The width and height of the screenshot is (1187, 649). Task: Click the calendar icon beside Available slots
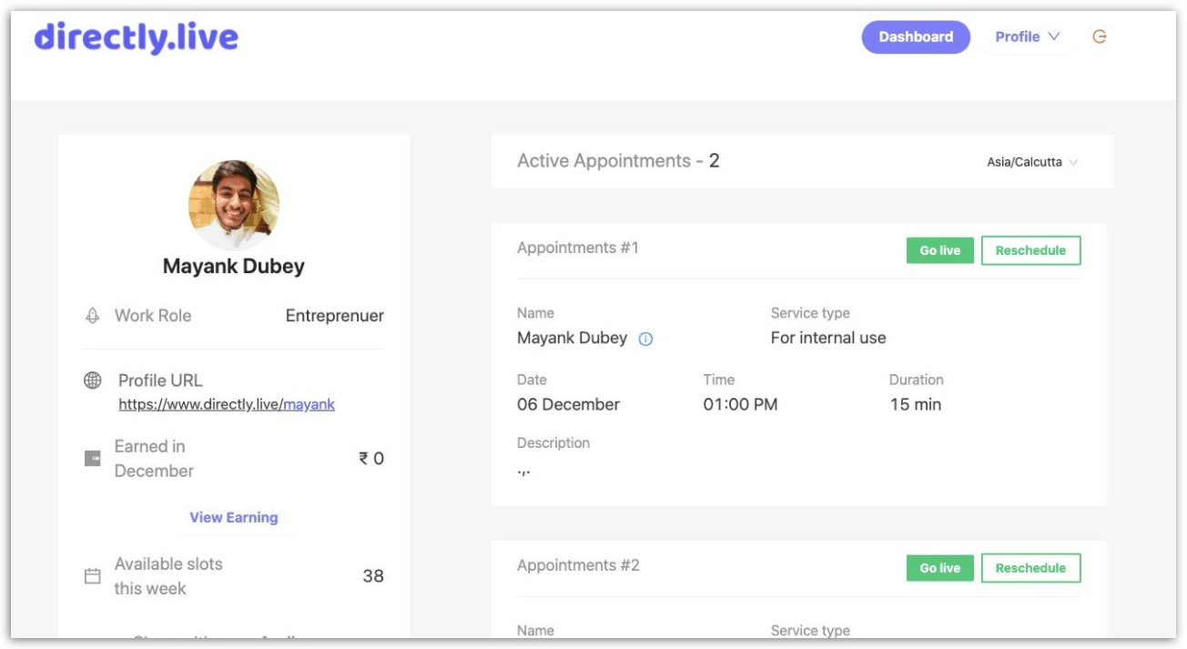[x=93, y=576]
